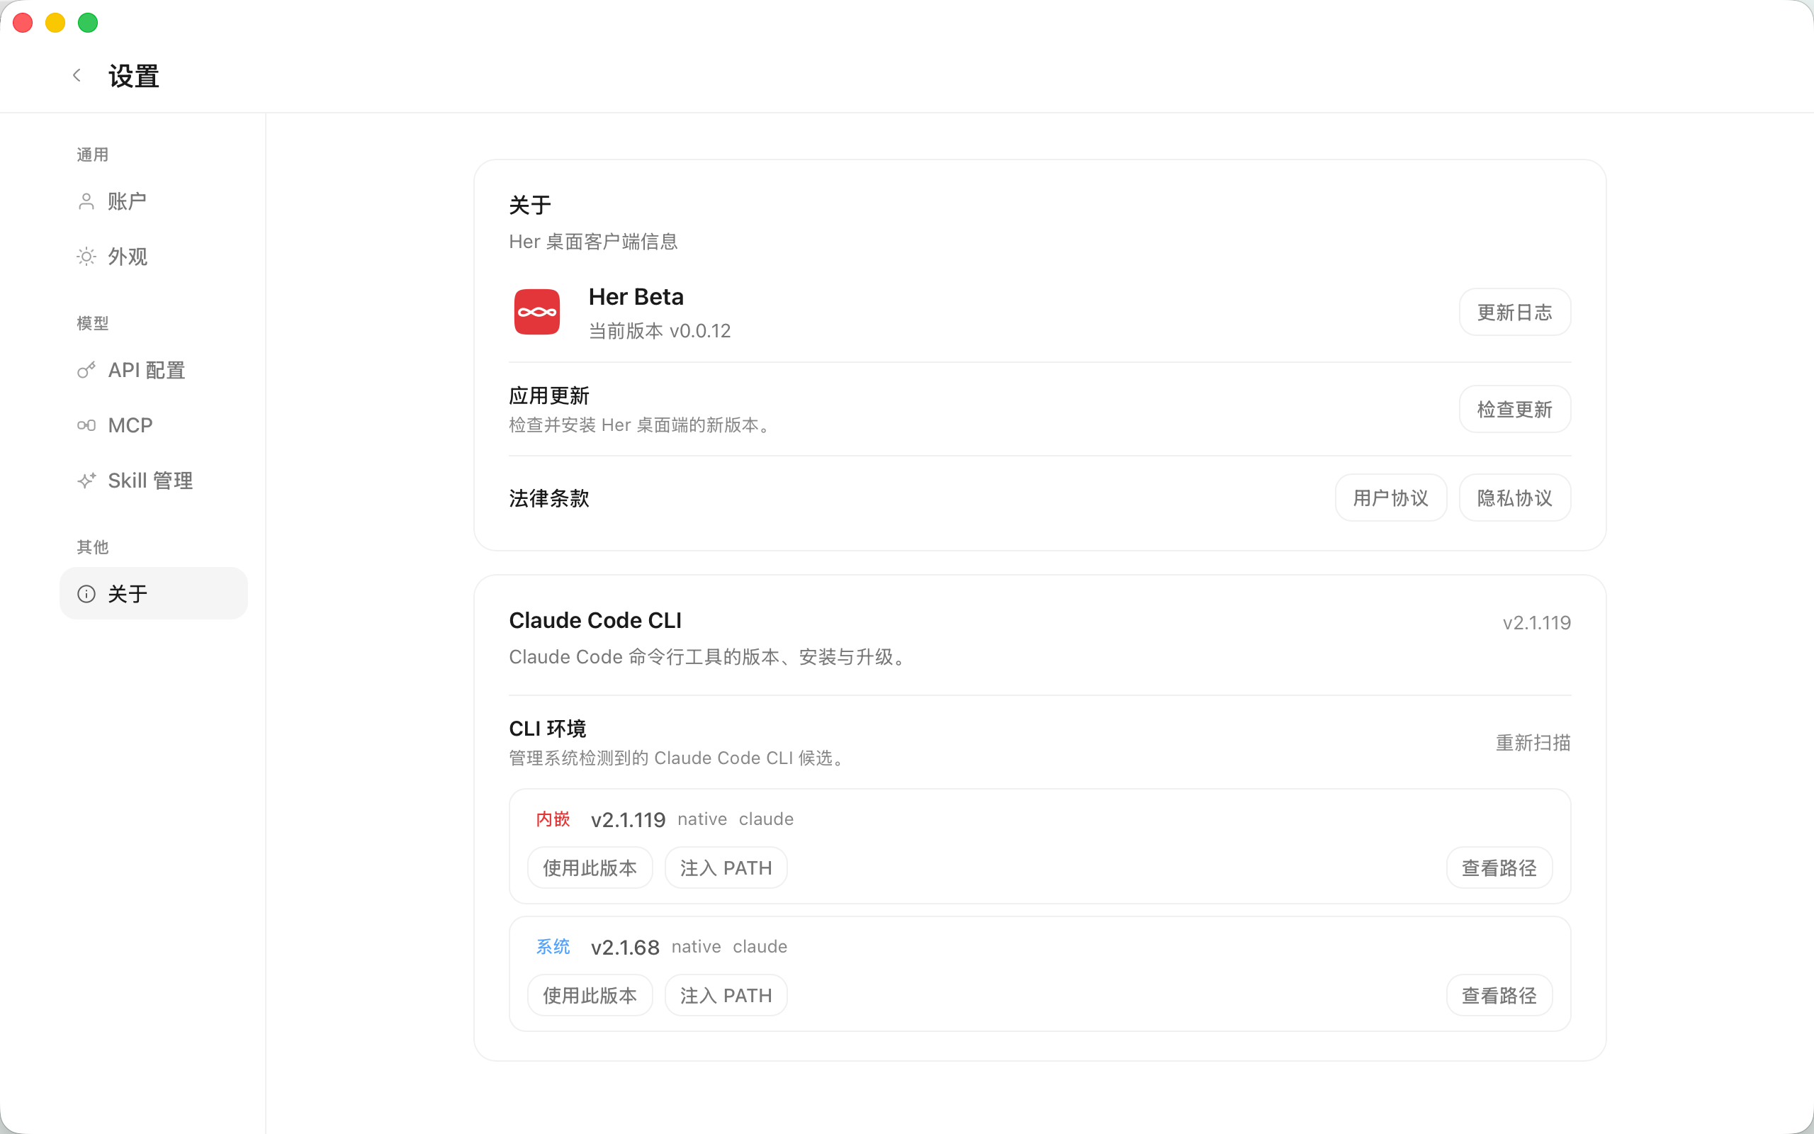The width and height of the screenshot is (1814, 1134).
Task: Click the Her 桌面客户端信息 subtitle
Action: pos(593,242)
